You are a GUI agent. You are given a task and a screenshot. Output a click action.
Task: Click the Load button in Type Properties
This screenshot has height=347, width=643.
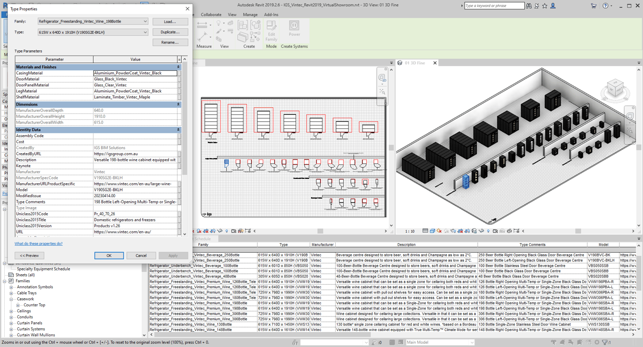pyautogui.click(x=170, y=21)
